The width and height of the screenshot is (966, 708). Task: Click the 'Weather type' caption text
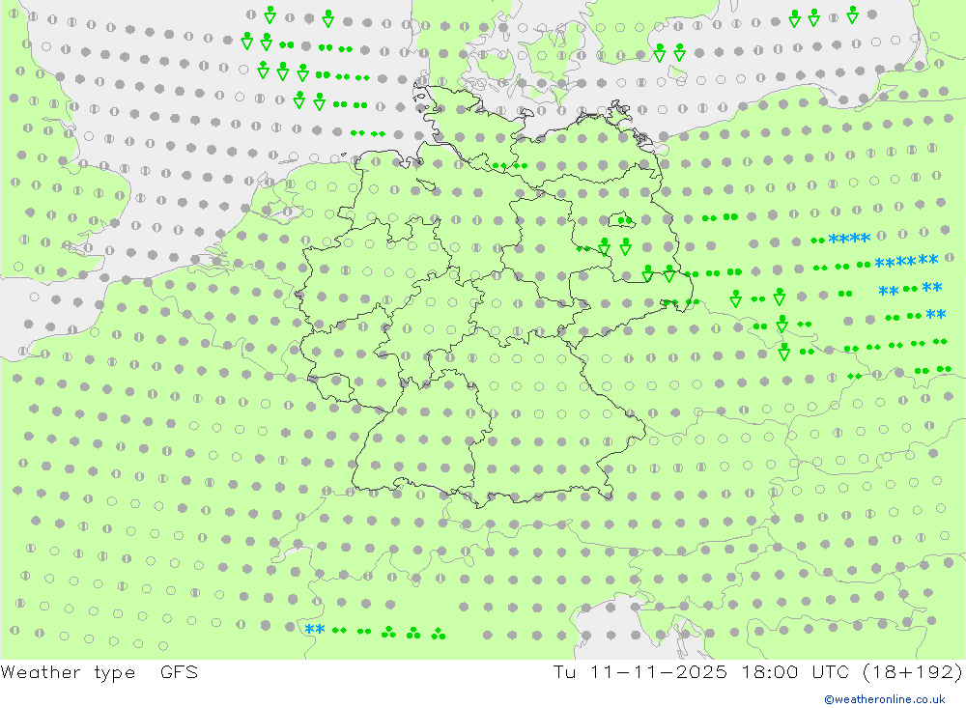point(68,672)
